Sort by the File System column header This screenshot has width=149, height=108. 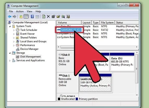coord(107,23)
